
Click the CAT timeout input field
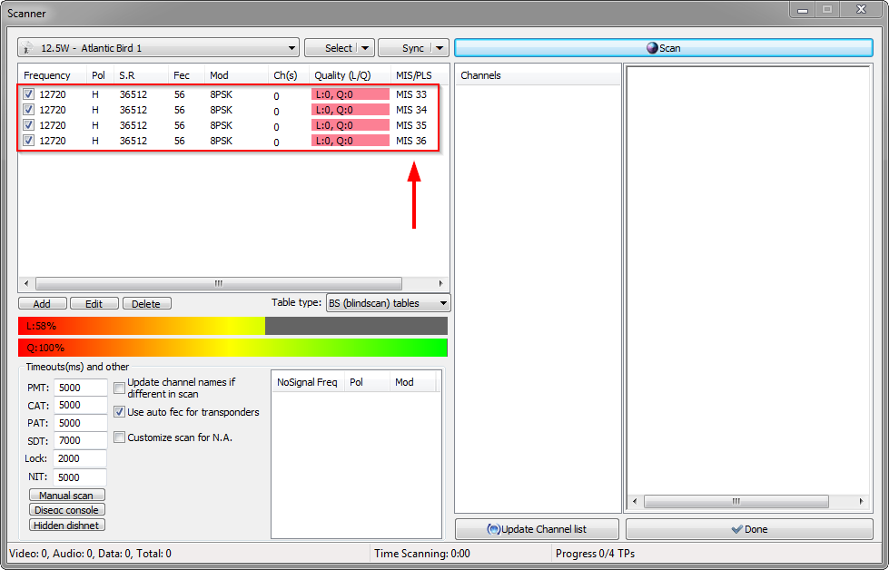tap(80, 405)
